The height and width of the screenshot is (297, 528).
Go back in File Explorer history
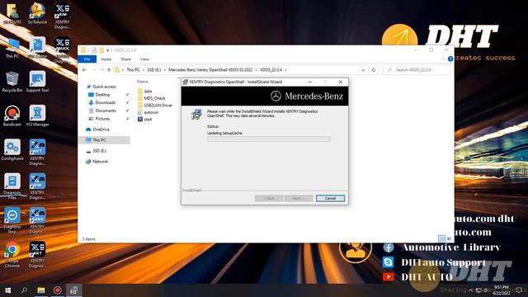[x=84, y=70]
